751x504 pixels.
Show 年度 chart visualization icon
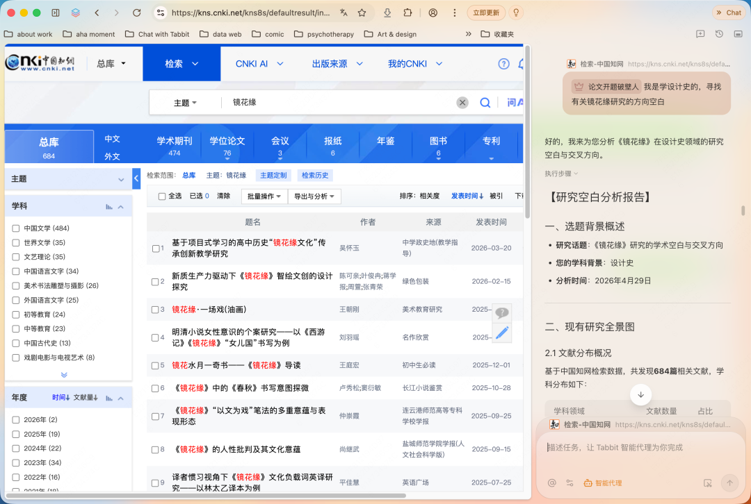109,398
